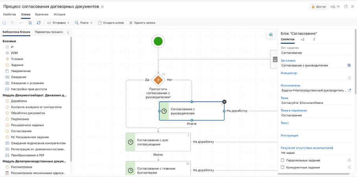Click the favorite star next to the title

[x=103, y=7]
